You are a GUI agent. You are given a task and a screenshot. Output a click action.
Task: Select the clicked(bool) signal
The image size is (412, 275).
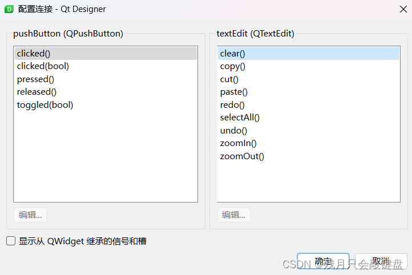(x=106, y=66)
